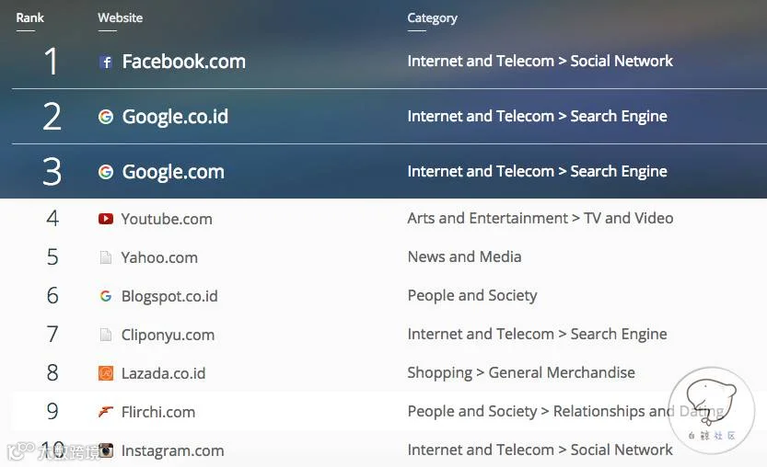
Task: Click the blank page icon beside Yahoo.com
Action: coord(106,257)
